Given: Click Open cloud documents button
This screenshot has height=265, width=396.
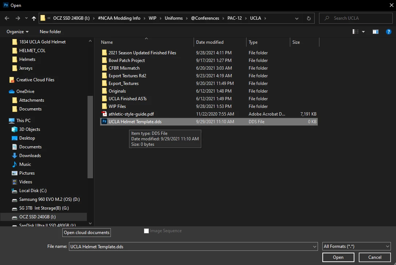Looking at the screenshot, I should (87, 233).
